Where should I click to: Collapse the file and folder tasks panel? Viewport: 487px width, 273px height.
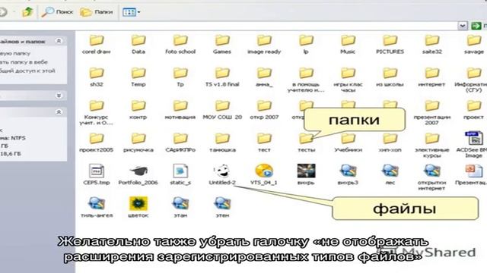coord(59,41)
